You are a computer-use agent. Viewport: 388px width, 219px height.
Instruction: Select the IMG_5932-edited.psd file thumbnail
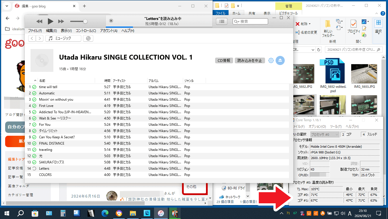(333, 76)
